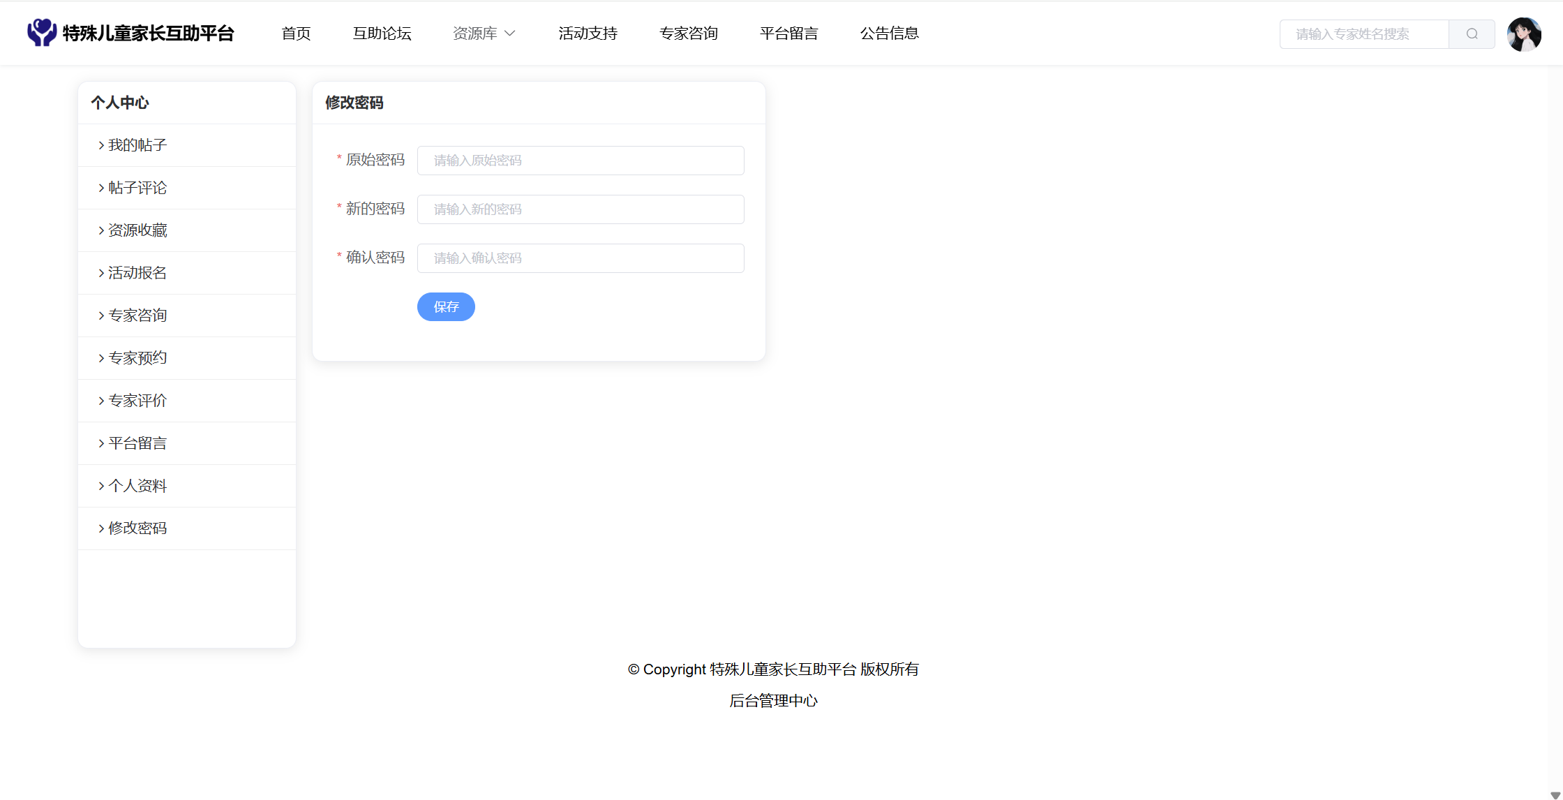
Task: Click into 新的密码 input field
Action: pos(581,209)
